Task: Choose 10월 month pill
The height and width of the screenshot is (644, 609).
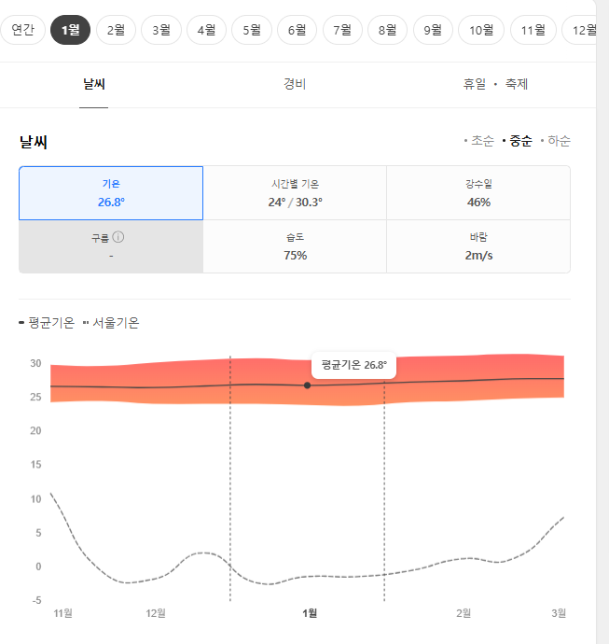Action: [481, 30]
